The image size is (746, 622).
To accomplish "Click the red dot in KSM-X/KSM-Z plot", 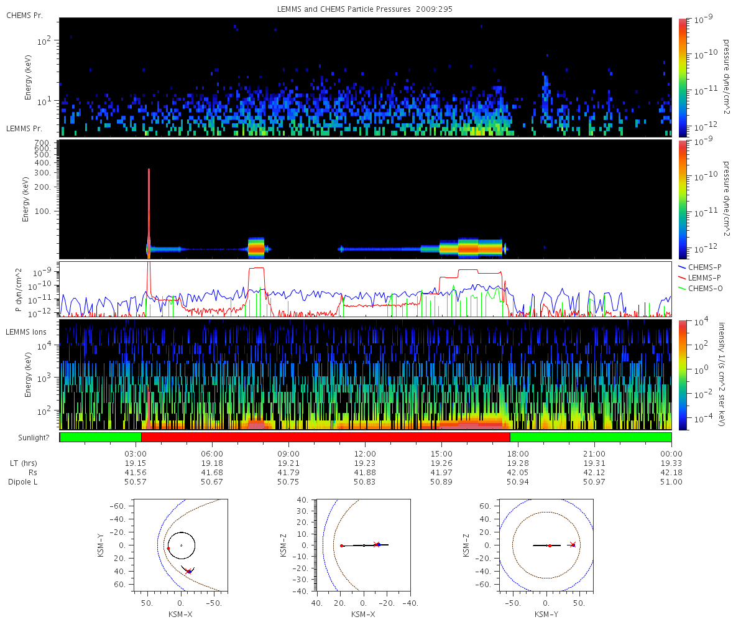I will click(x=341, y=545).
